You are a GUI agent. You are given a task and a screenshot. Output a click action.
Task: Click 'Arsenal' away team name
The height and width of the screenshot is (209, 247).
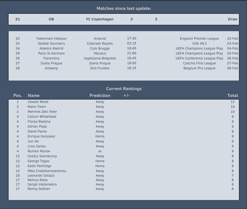point(100,39)
